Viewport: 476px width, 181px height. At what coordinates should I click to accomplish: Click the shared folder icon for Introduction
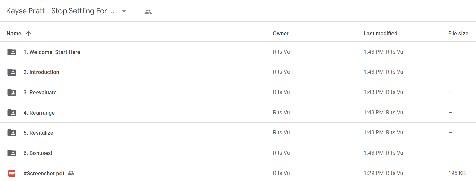(x=12, y=72)
